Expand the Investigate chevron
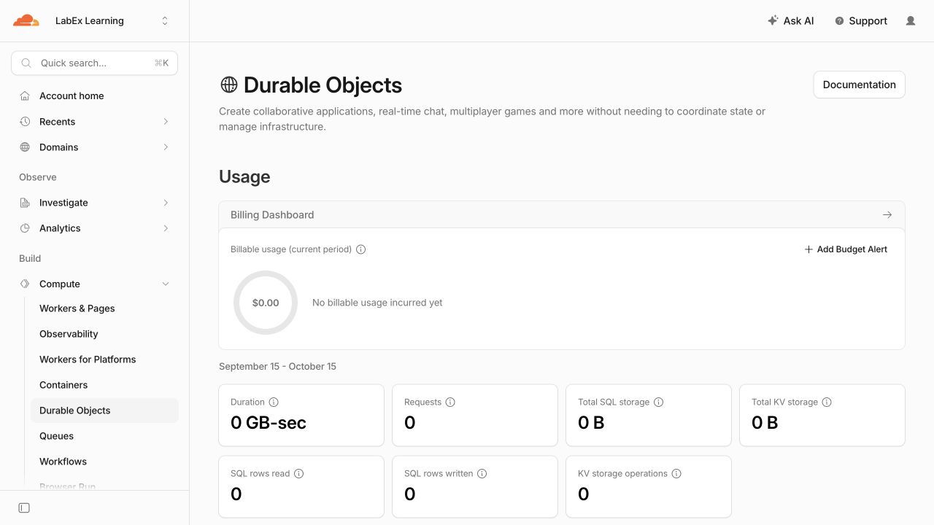 coord(166,203)
